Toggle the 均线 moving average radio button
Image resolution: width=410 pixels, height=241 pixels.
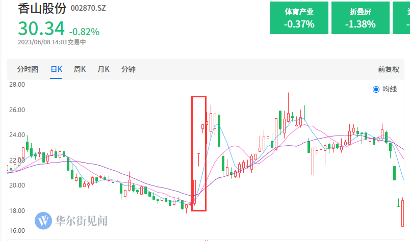pos(376,89)
